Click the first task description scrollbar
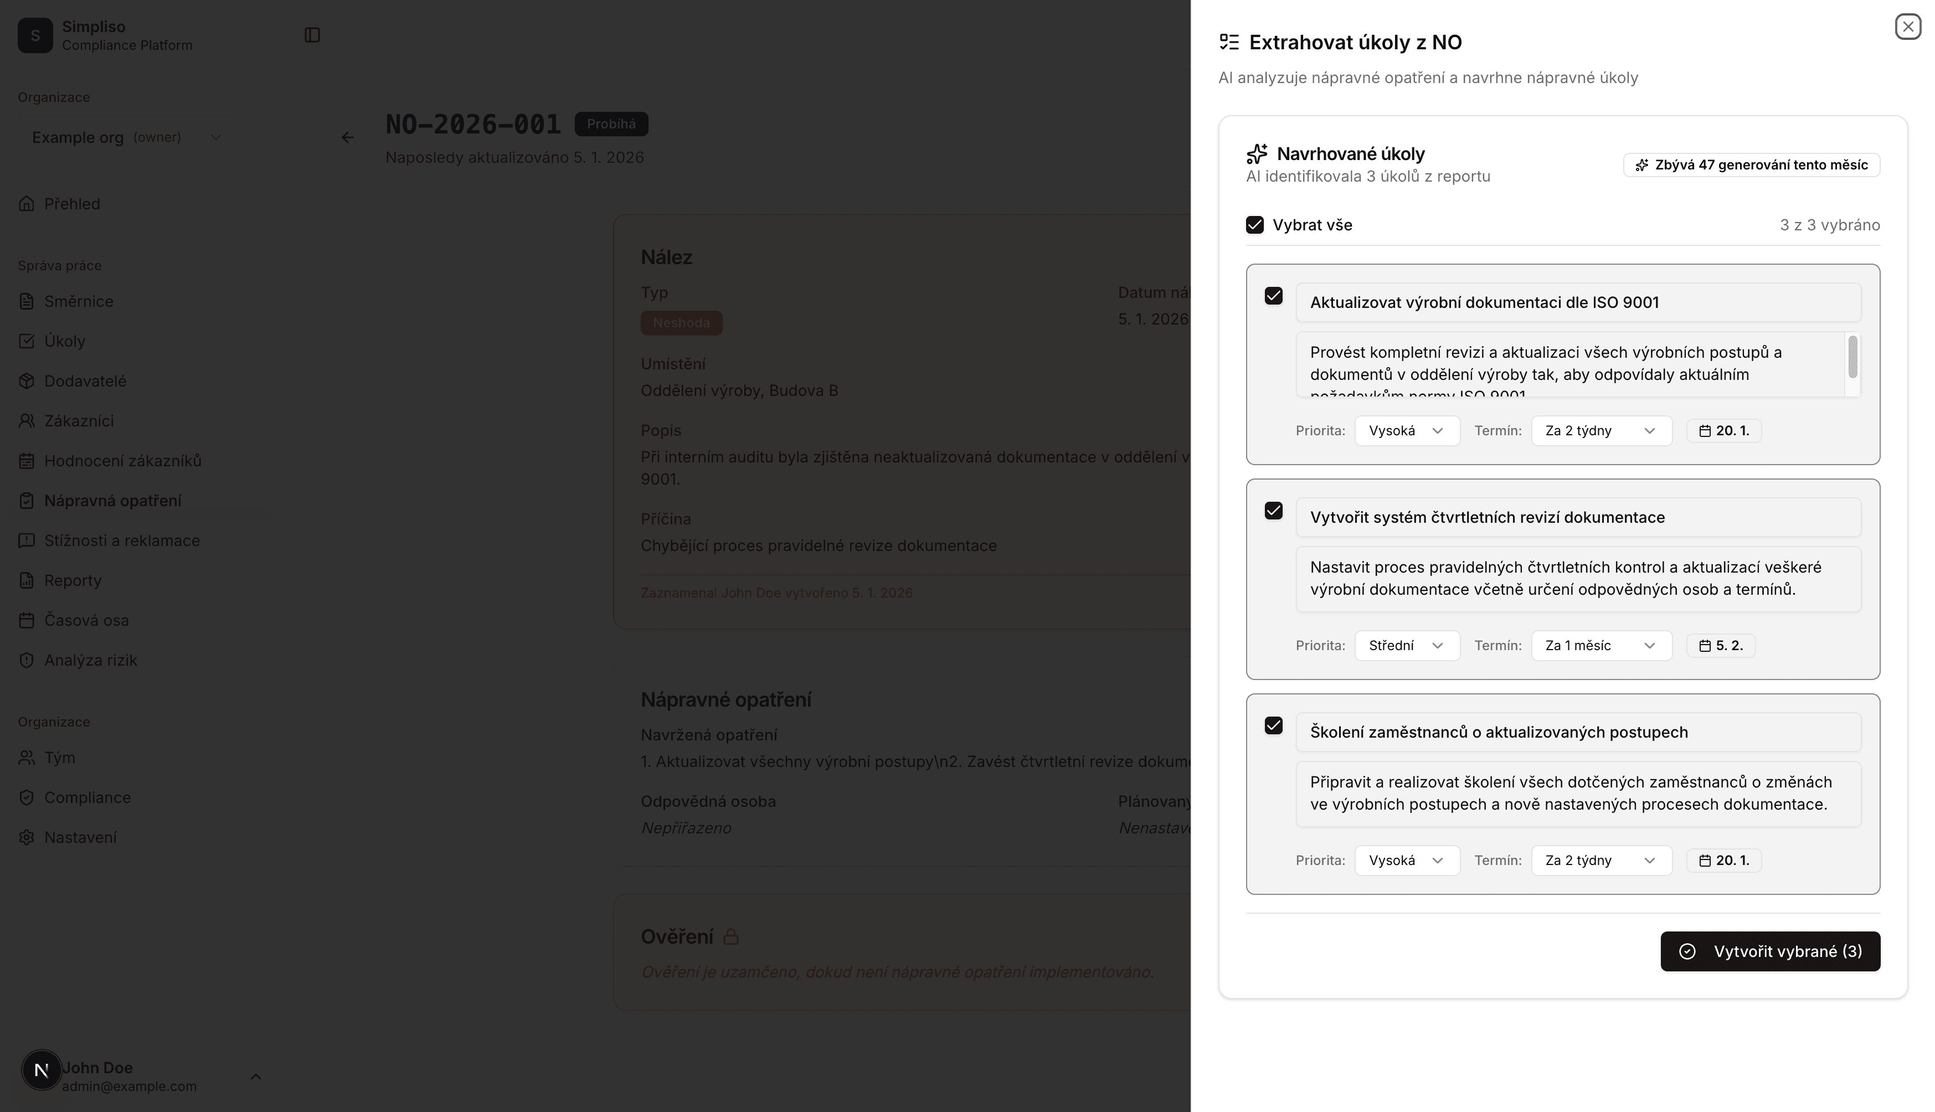1935x1112 pixels. point(1852,357)
